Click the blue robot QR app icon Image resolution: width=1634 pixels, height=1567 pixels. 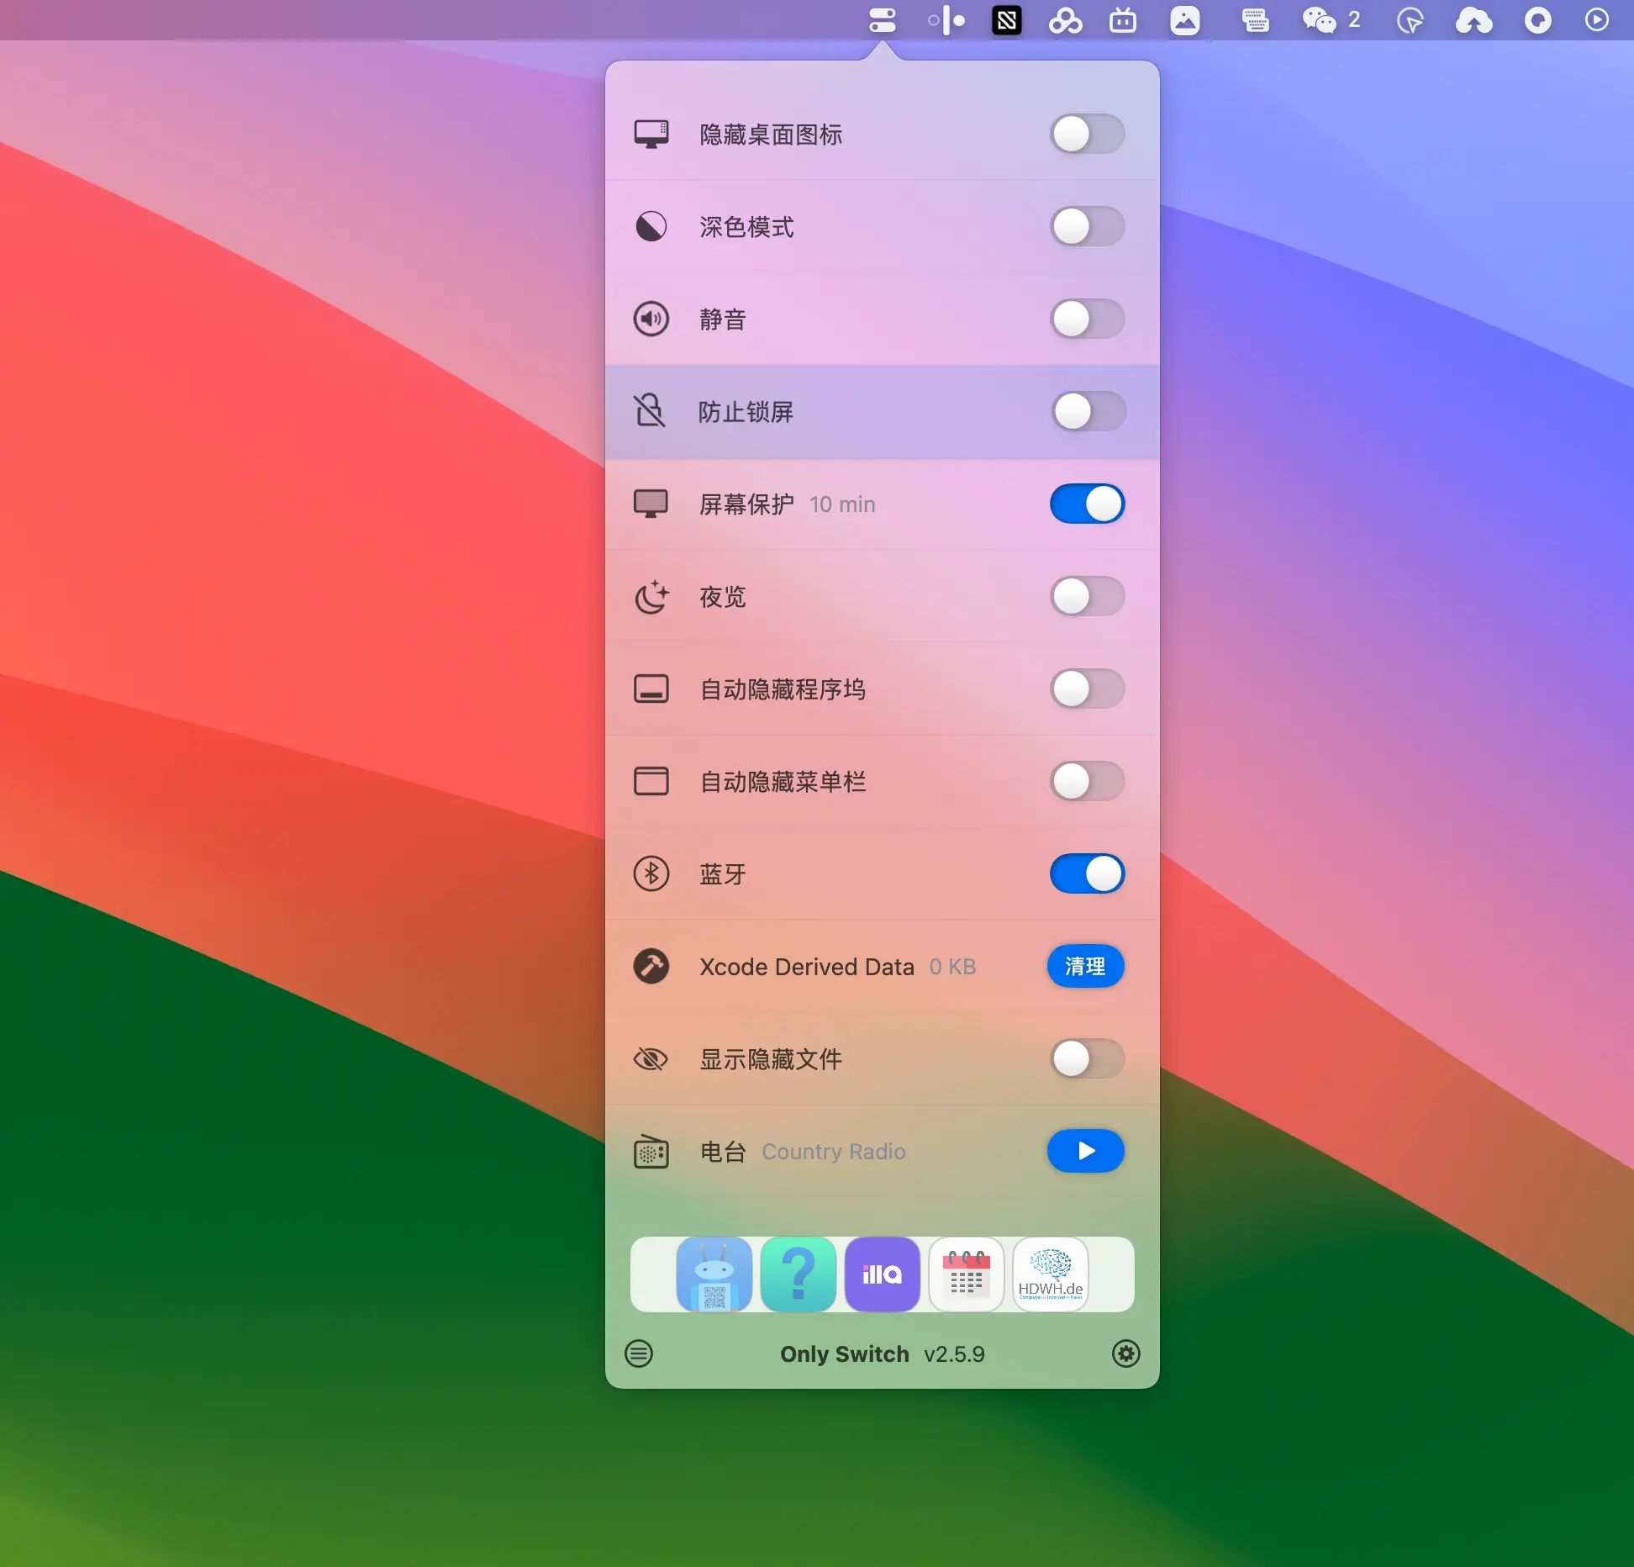click(x=714, y=1274)
